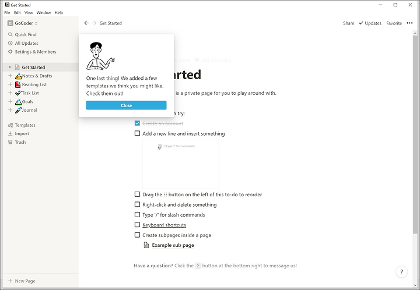
Task: Select the Notes & Drafts sidebar label
Action: click(37, 76)
